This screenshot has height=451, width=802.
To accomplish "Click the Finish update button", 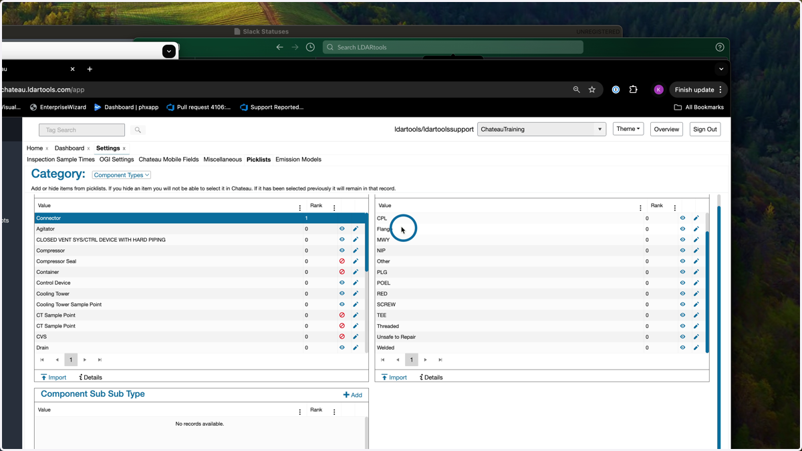I will point(698,90).
